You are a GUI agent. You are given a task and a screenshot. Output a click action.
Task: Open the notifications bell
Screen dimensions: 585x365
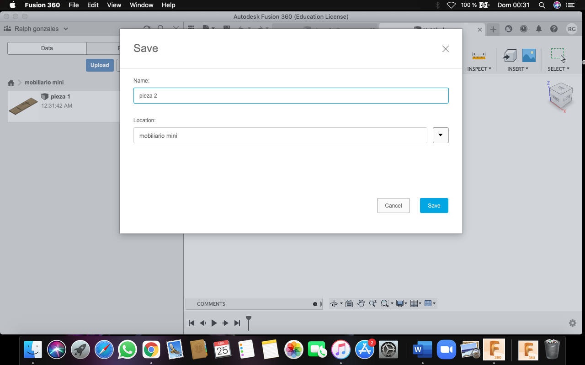point(539,29)
